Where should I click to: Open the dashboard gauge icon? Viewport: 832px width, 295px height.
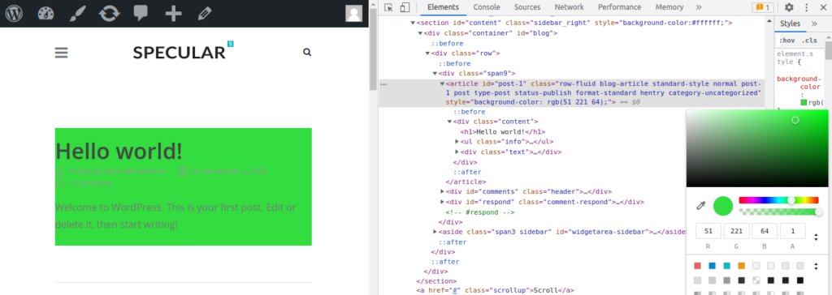pyautogui.click(x=46, y=13)
